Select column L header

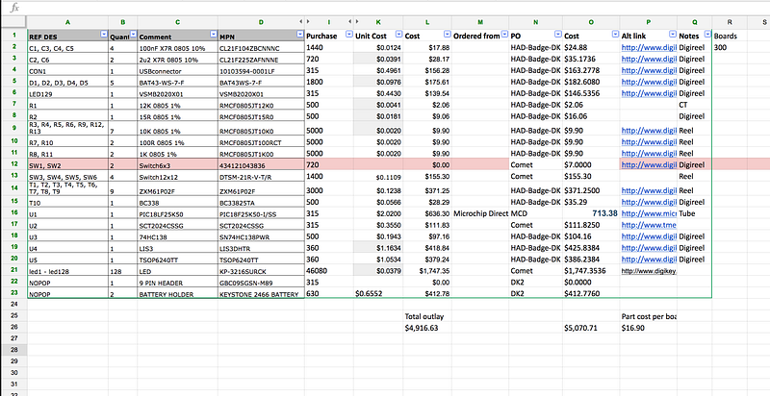point(427,22)
